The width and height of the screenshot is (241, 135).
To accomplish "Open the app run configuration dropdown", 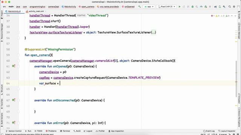I will point(149,7).
